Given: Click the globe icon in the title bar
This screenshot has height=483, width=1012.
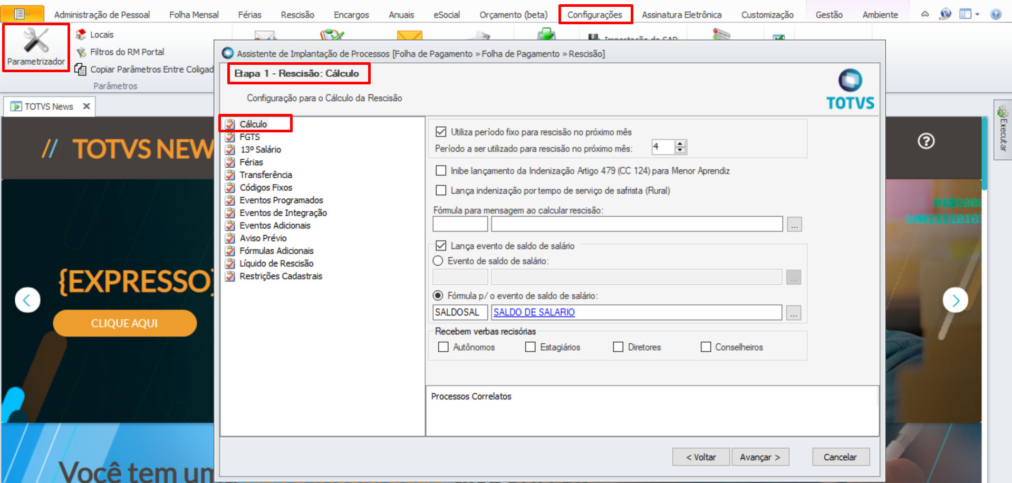Looking at the screenshot, I should (x=945, y=14).
